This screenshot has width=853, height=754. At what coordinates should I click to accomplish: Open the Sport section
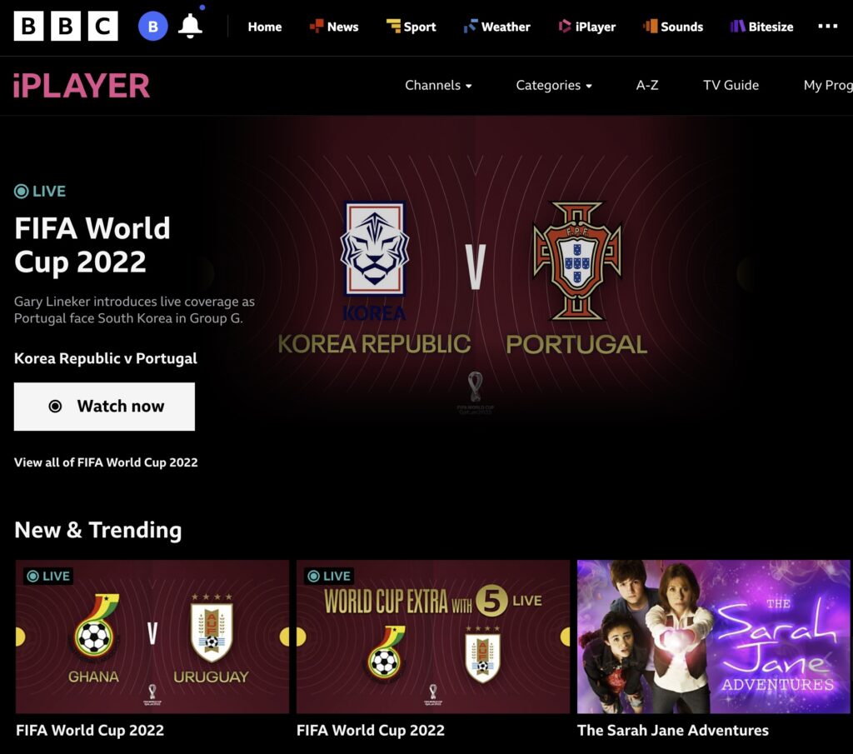tap(412, 27)
